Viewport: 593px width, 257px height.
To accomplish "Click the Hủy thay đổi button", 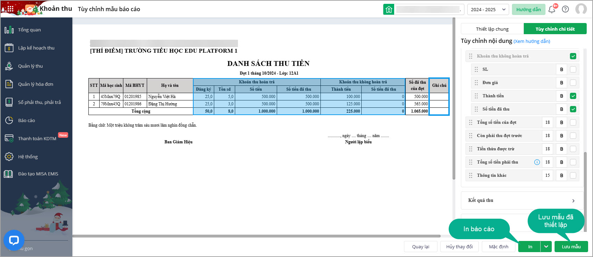I will [x=460, y=247].
